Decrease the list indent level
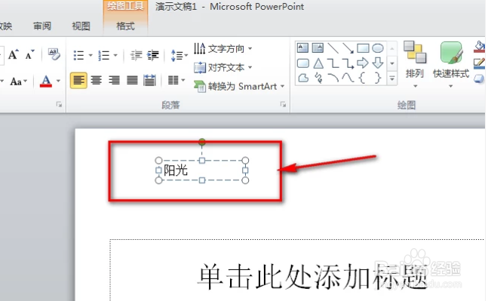 coord(136,55)
